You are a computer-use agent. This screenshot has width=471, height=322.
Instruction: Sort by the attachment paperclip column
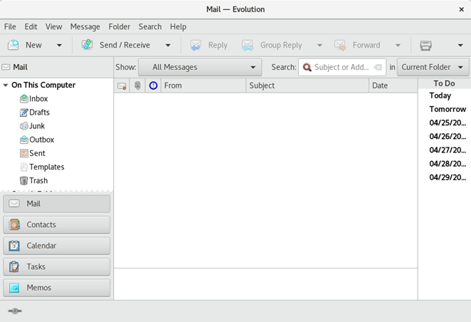click(137, 85)
